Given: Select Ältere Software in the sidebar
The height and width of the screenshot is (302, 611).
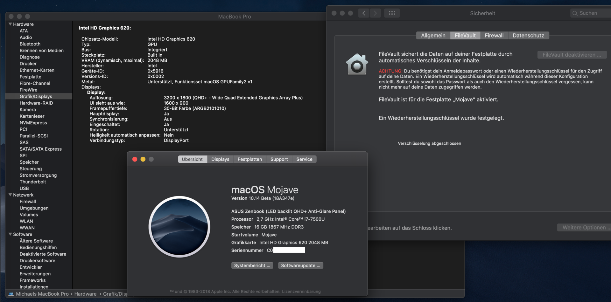Looking at the screenshot, I should pos(36,241).
